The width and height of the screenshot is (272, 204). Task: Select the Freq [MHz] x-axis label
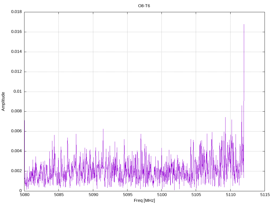144,201
